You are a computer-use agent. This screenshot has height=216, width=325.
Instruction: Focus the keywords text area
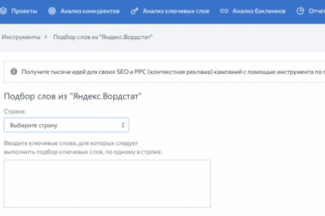coord(107,184)
